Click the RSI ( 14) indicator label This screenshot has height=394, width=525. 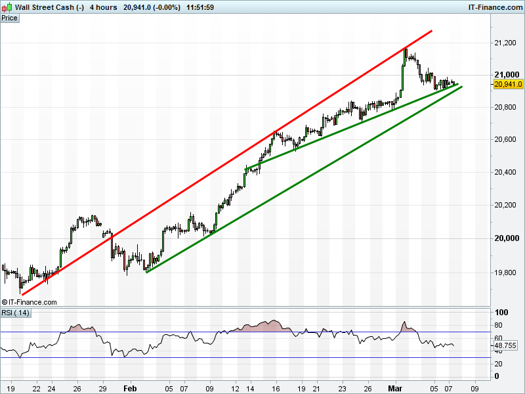coord(15,313)
